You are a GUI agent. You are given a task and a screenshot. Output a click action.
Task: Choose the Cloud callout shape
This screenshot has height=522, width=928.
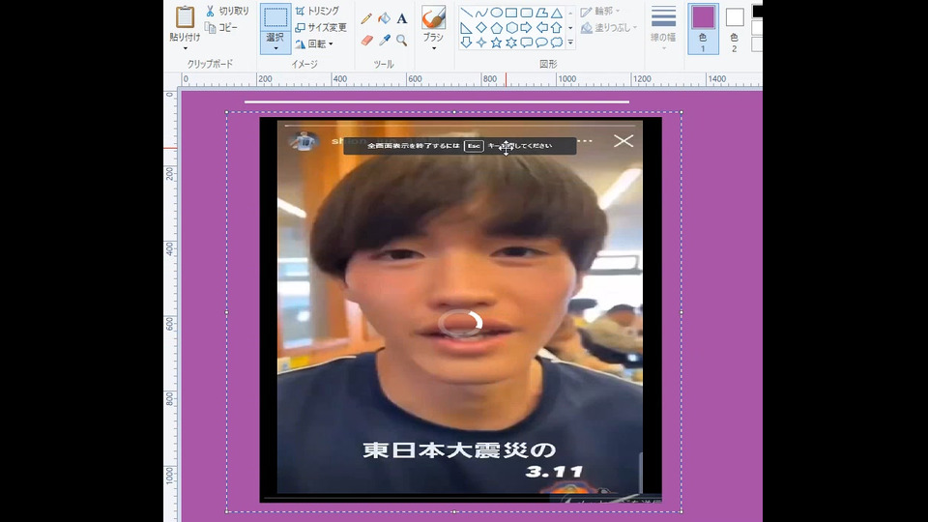click(x=557, y=43)
